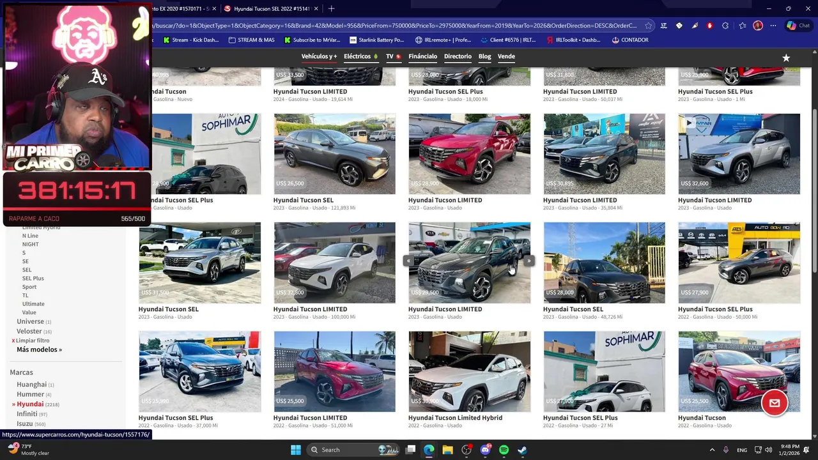The image size is (818, 460).
Task: Open 'Eléctricos' menu item
Action: pyautogui.click(x=360, y=56)
